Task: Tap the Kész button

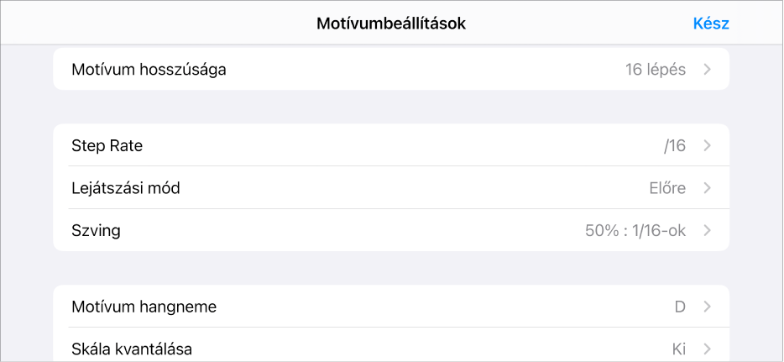Action: pyautogui.click(x=710, y=24)
